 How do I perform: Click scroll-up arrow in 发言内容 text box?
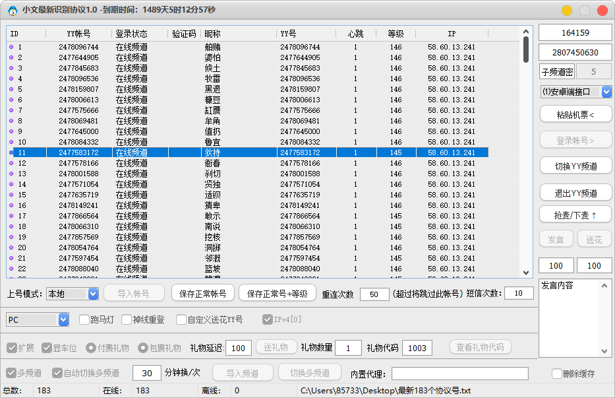pyautogui.click(x=605, y=286)
